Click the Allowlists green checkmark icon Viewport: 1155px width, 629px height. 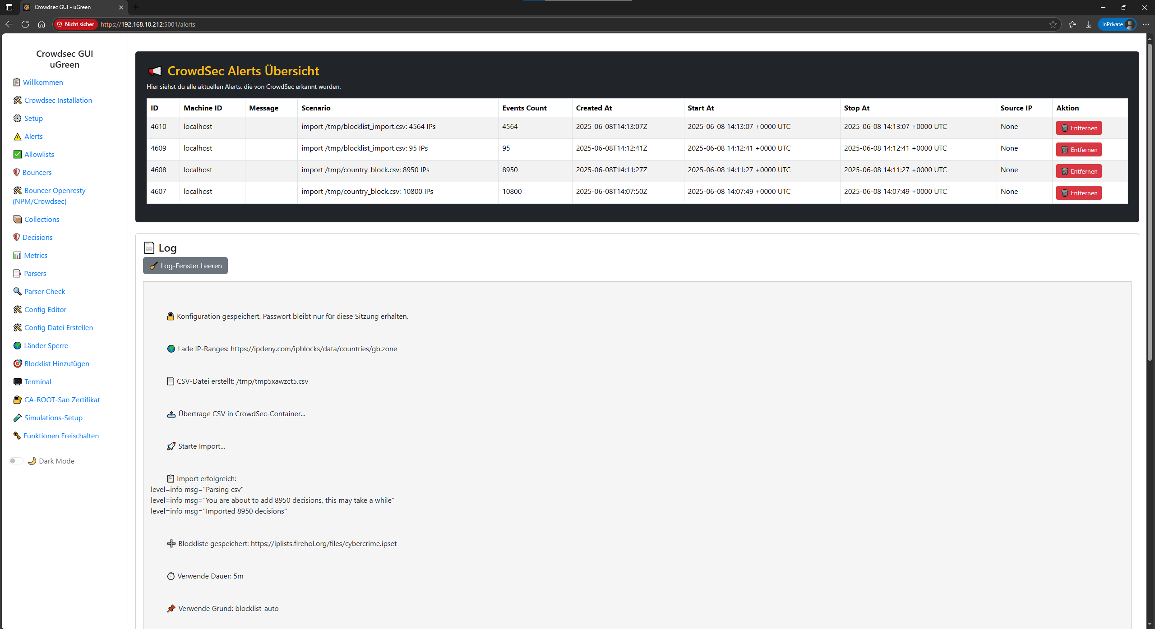17,154
